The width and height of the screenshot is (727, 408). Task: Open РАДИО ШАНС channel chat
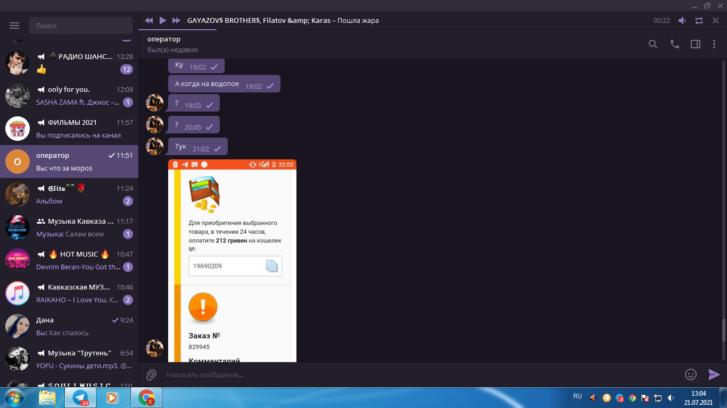[69, 63]
